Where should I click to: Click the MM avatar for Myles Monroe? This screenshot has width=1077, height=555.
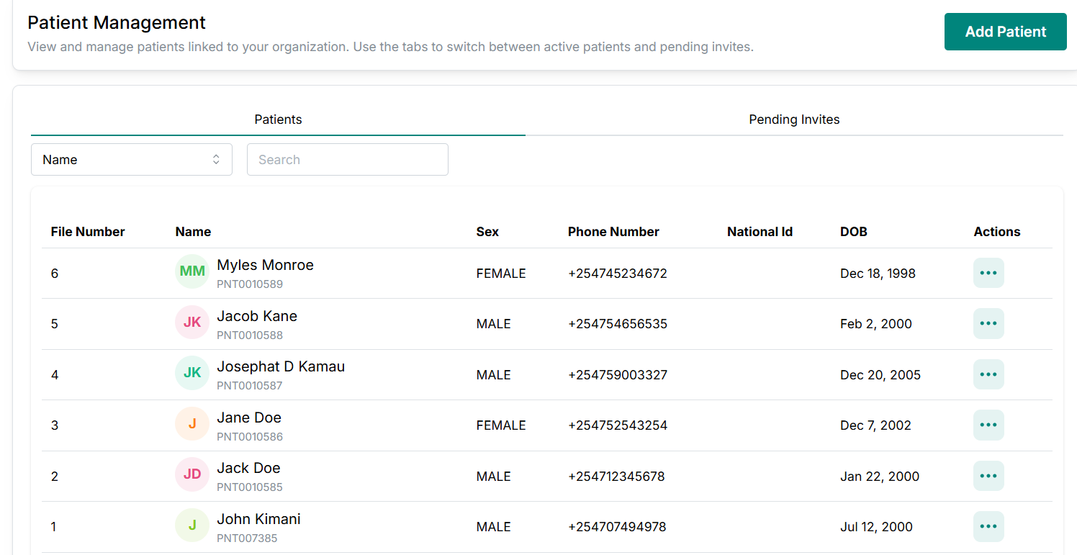pos(192,271)
